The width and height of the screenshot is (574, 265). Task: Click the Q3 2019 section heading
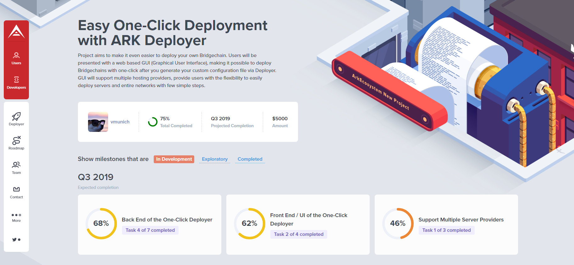(96, 177)
